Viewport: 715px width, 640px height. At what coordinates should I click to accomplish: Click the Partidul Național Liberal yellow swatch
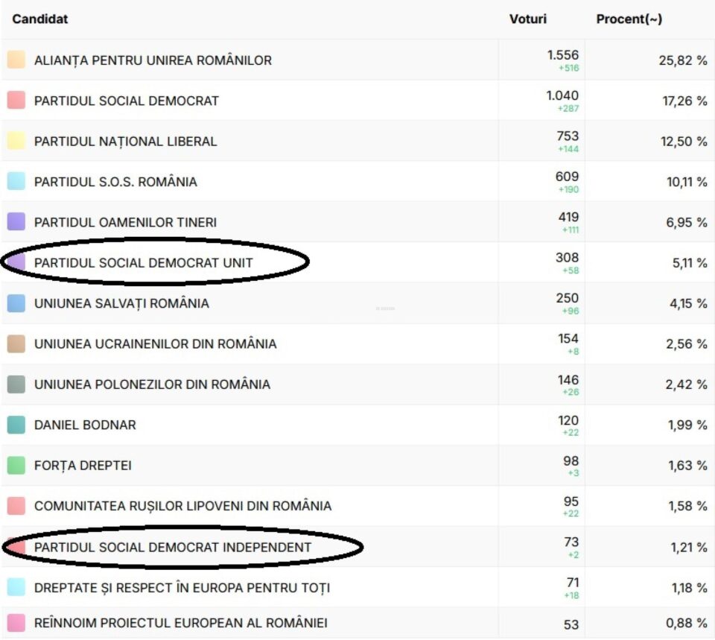[x=16, y=141]
